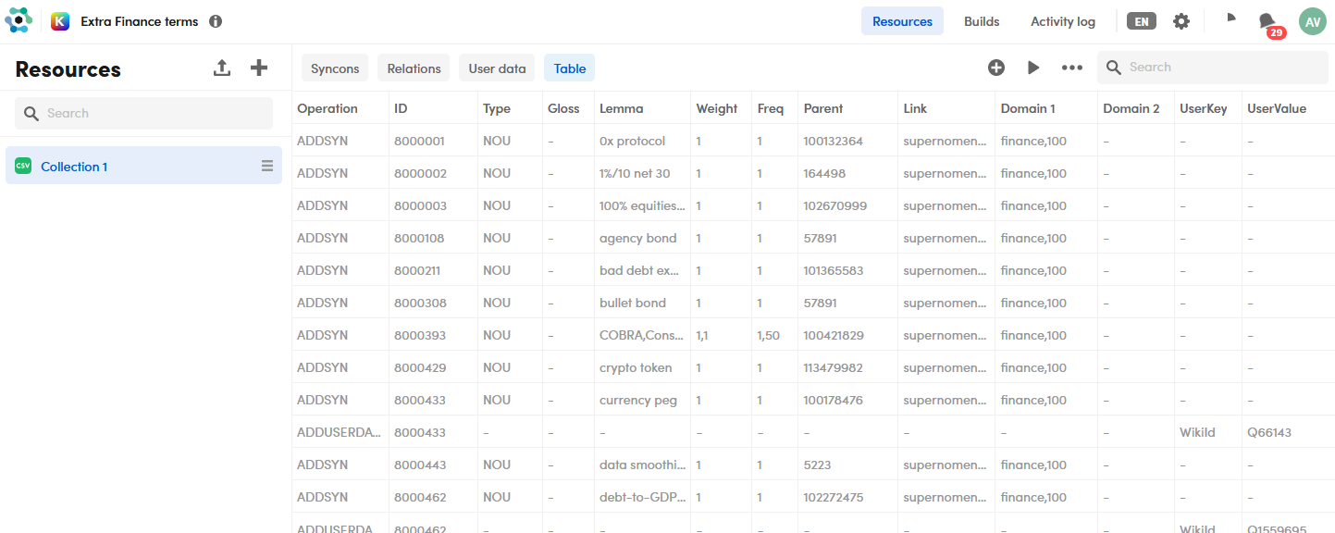
Task: Open the Collection 1 hamburger menu
Action: [267, 166]
